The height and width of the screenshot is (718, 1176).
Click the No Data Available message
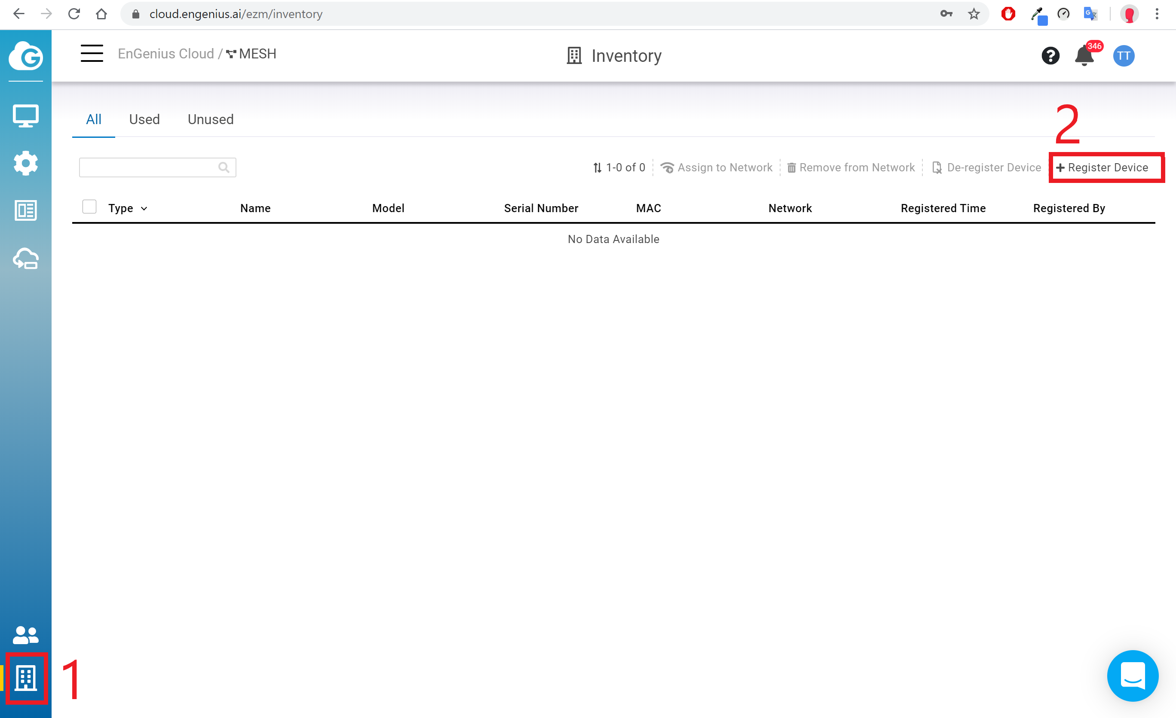[613, 239]
